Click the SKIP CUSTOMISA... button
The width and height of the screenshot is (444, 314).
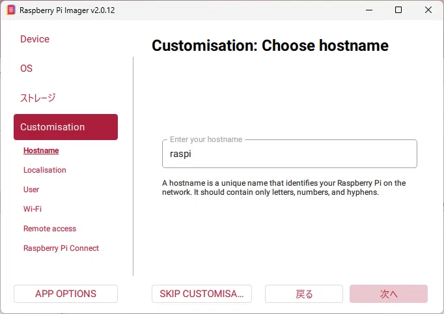[202, 294]
